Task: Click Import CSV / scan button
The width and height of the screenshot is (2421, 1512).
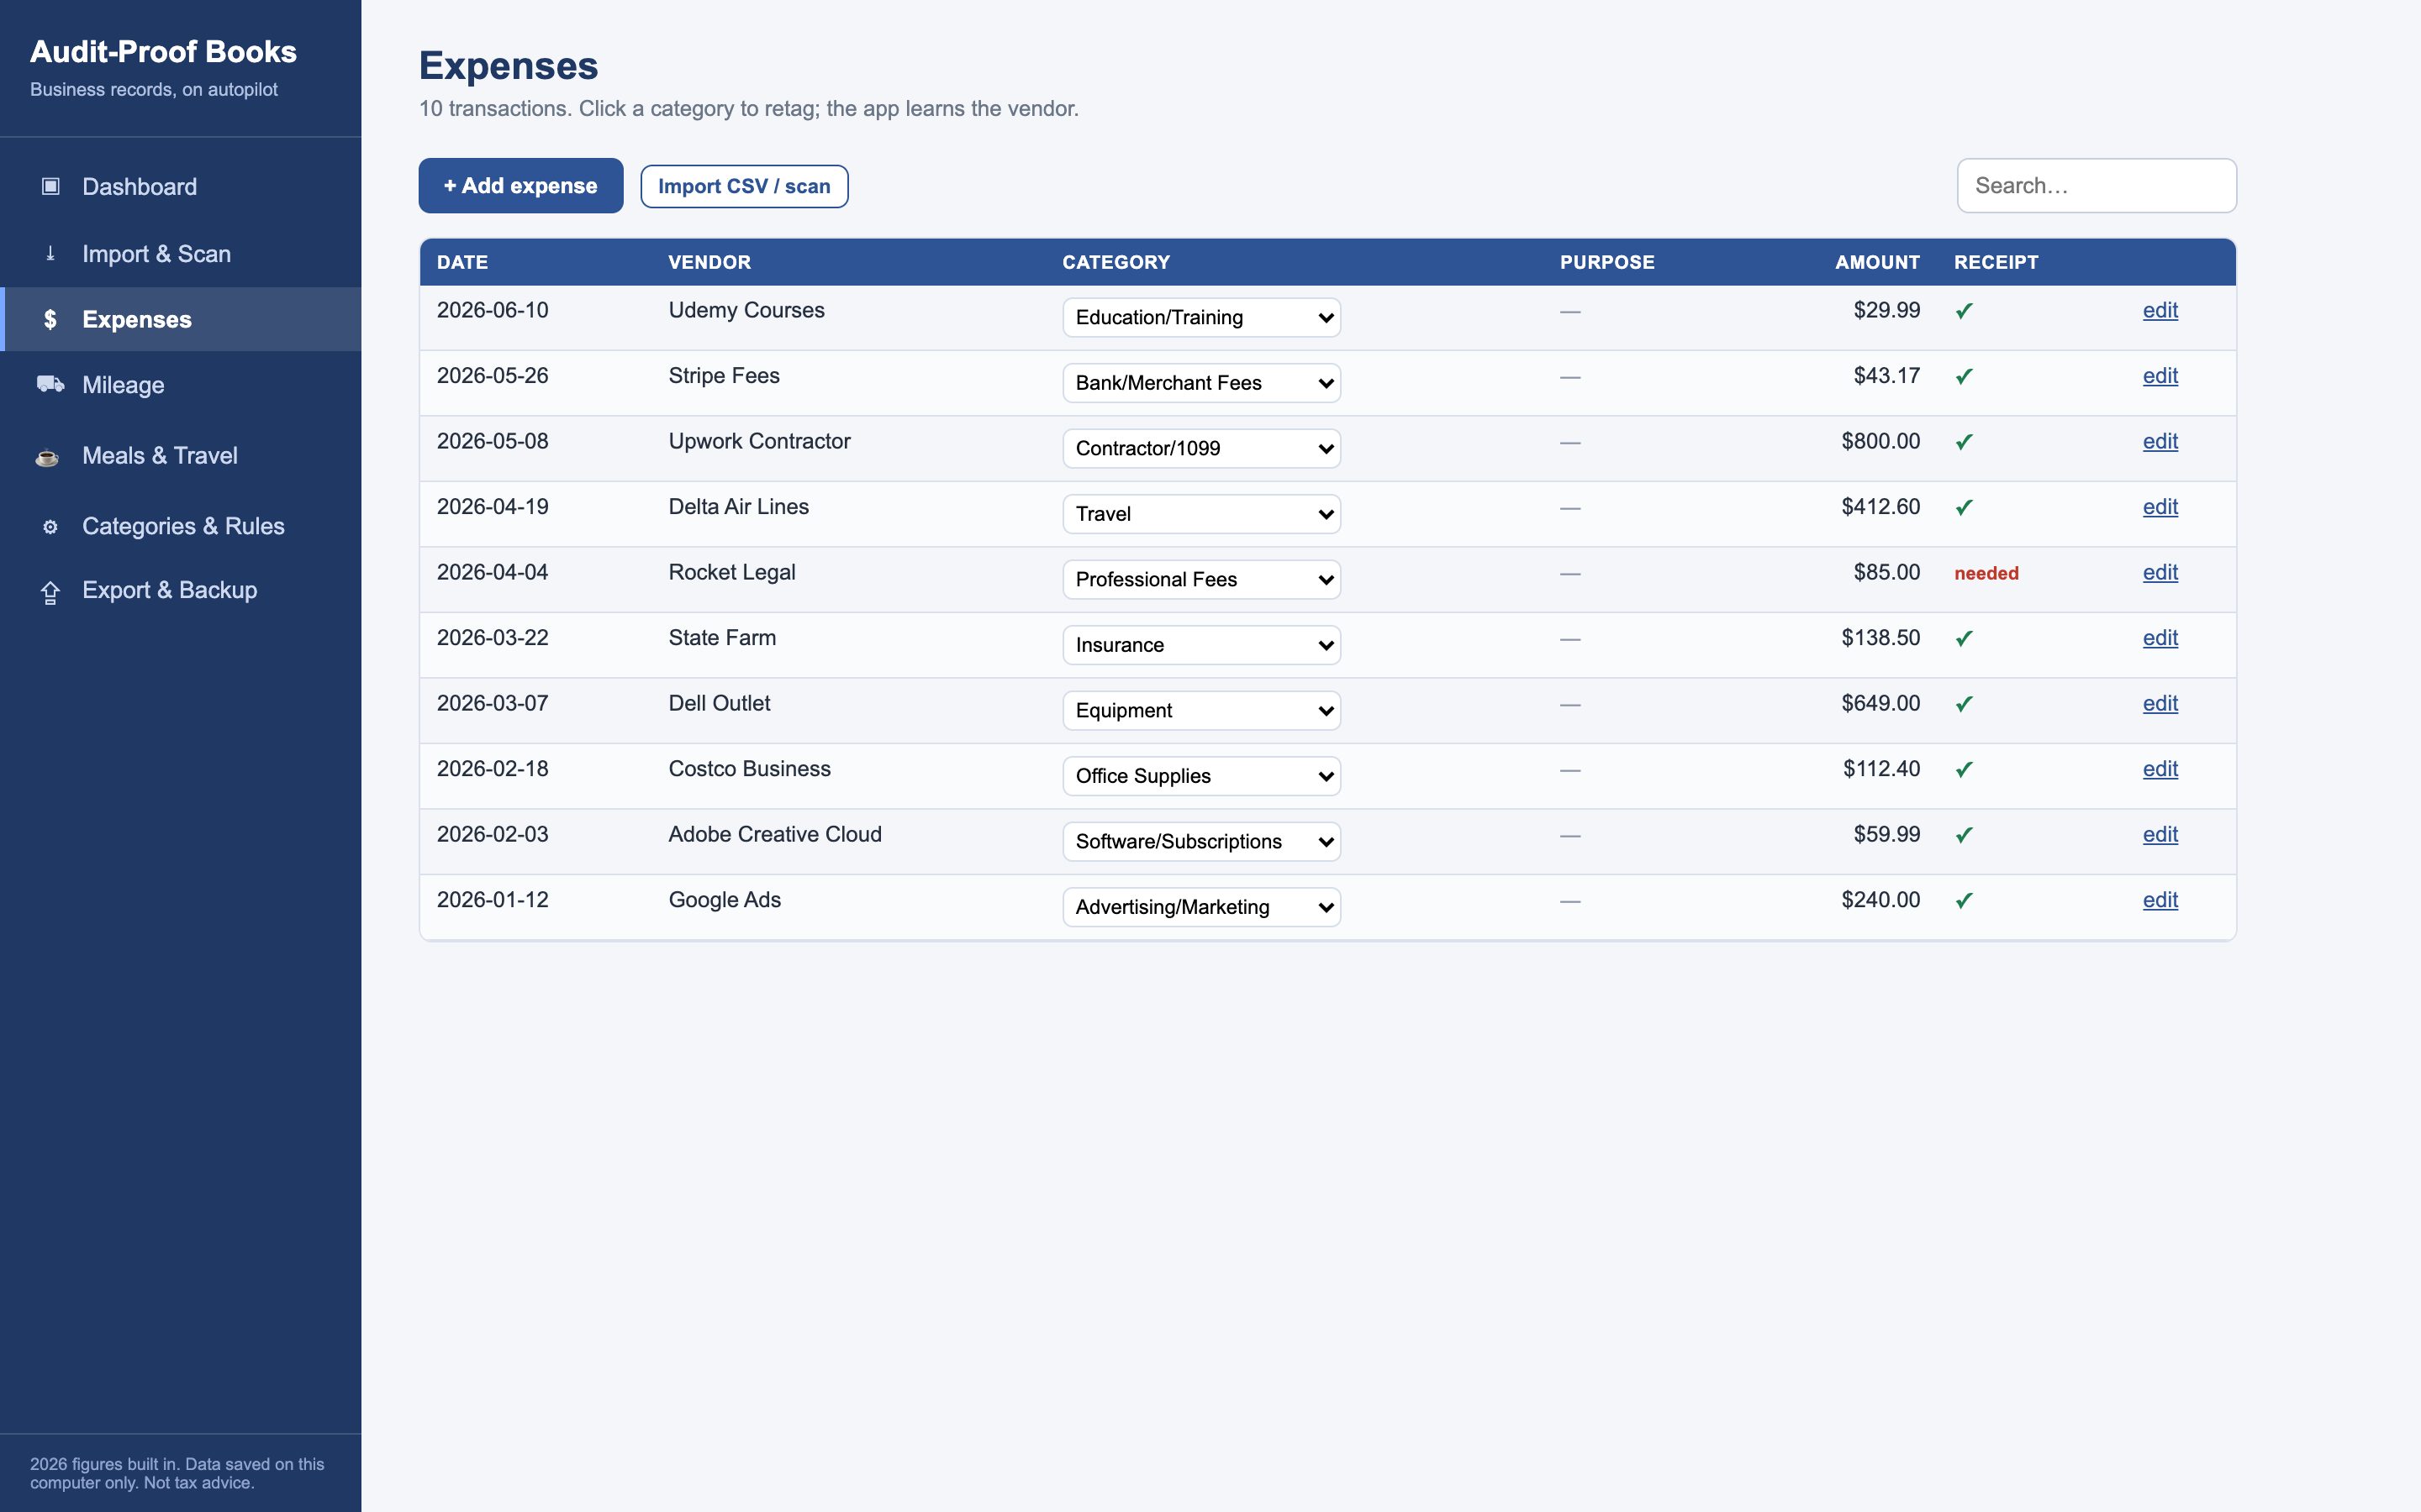Action: pyautogui.click(x=744, y=186)
